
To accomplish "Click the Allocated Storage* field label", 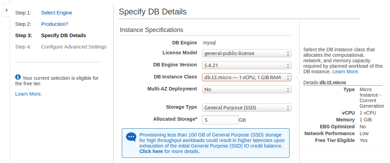I will 175,119.
